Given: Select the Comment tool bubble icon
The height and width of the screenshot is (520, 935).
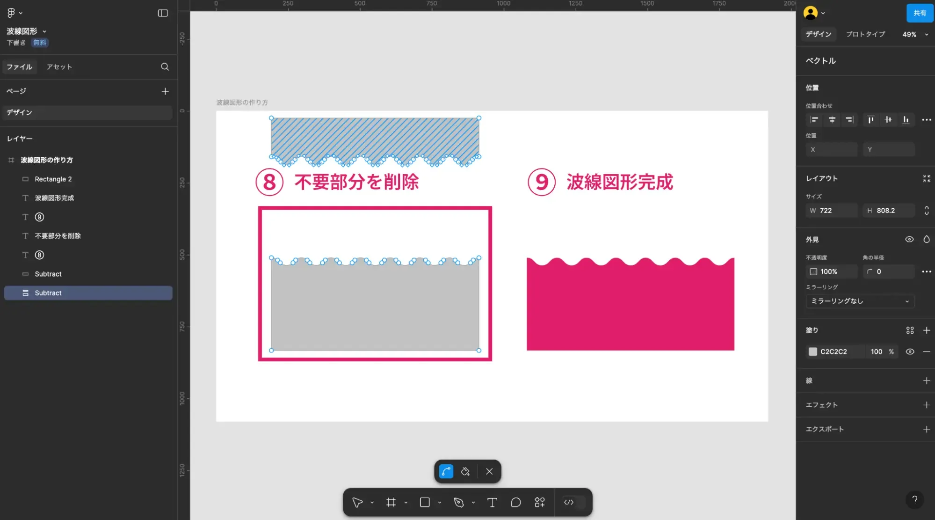Looking at the screenshot, I should (516, 502).
